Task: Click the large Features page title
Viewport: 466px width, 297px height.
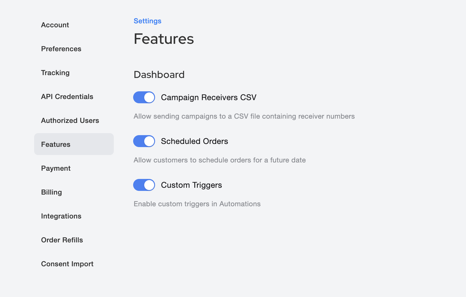Action: (164, 39)
